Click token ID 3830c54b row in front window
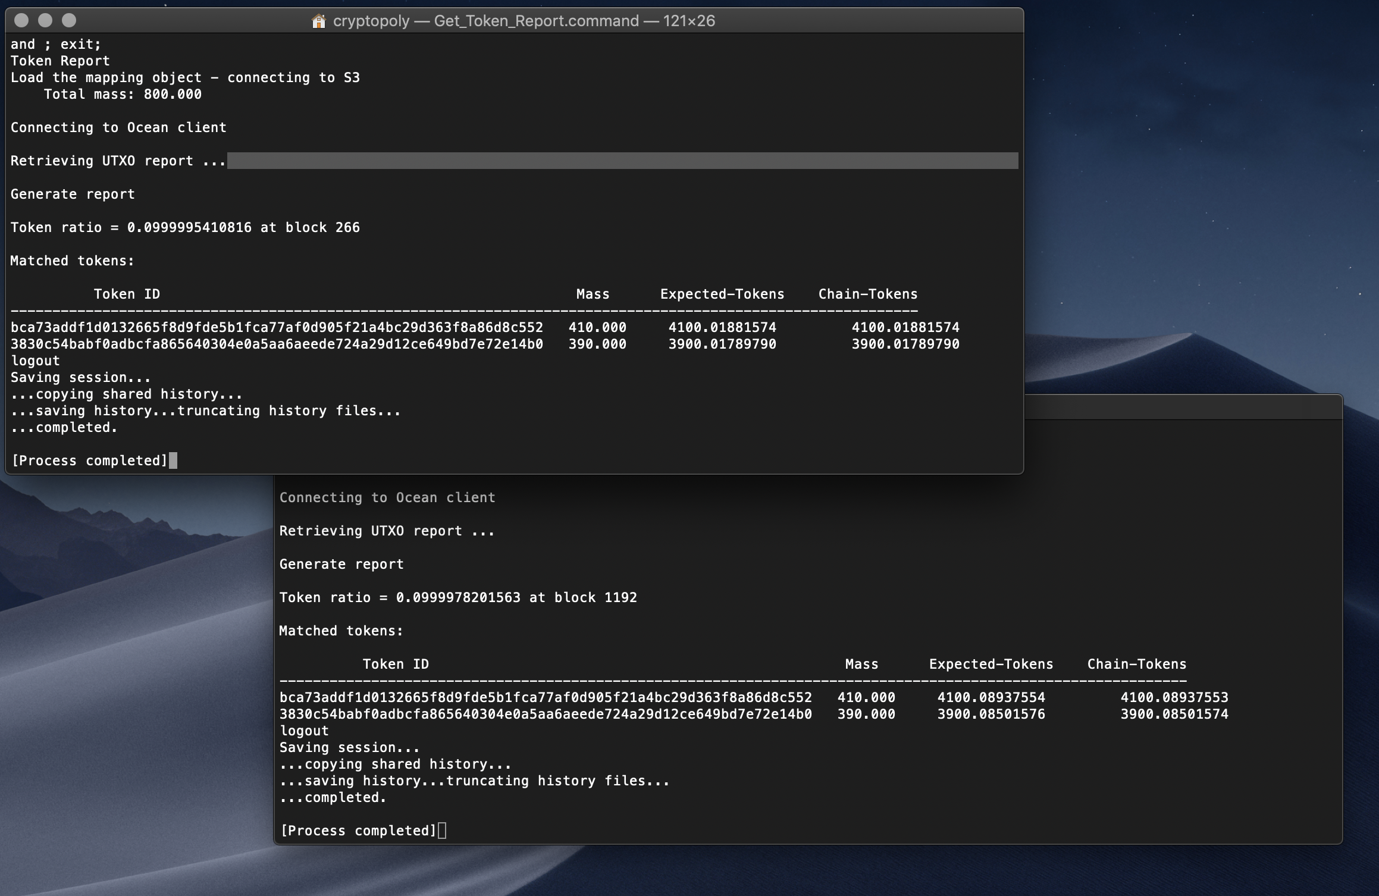This screenshot has height=896, width=1379. 277,344
